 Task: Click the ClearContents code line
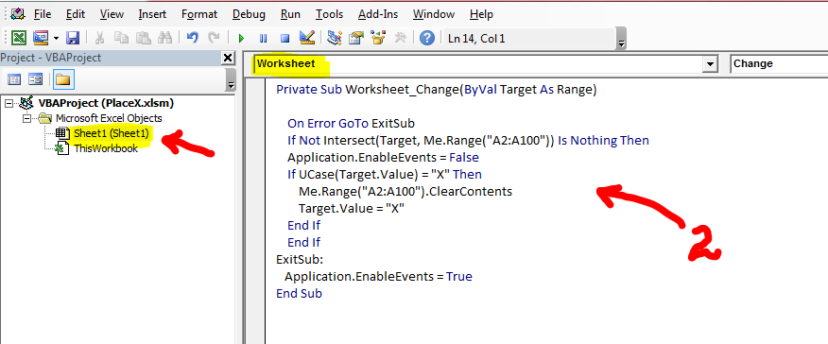pyautogui.click(x=405, y=191)
